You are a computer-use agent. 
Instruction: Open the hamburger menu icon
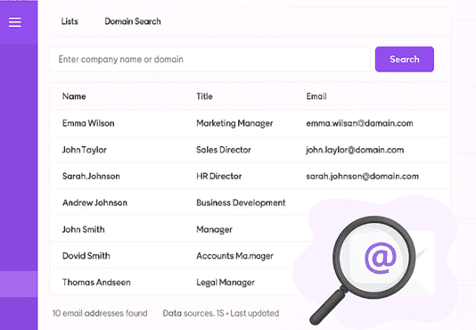(x=15, y=22)
